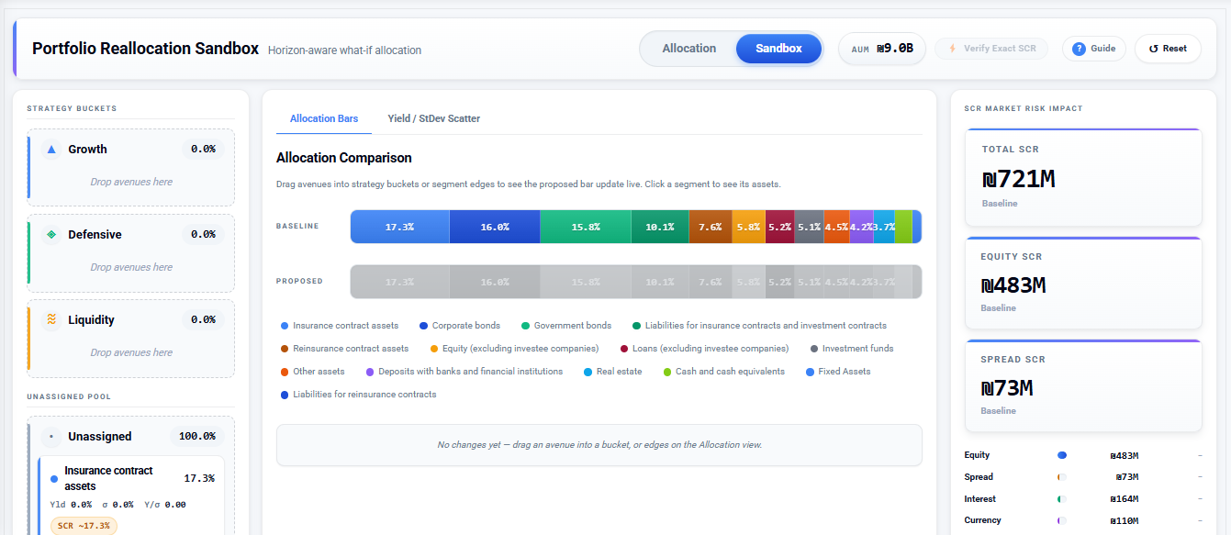The height and width of the screenshot is (535, 1231).
Task: Click the Currency ₪110M risk row
Action: click(1083, 521)
